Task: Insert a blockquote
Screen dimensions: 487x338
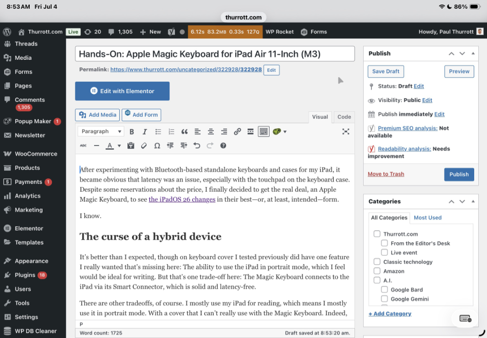Action: tap(185, 131)
